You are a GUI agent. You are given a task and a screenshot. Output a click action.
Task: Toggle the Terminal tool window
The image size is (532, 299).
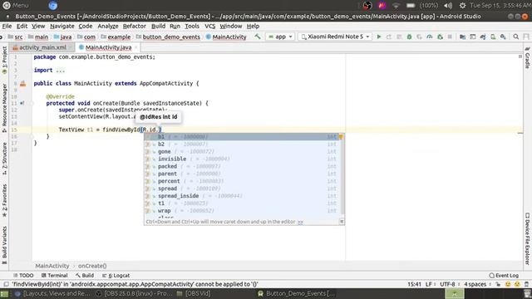pos(54,275)
